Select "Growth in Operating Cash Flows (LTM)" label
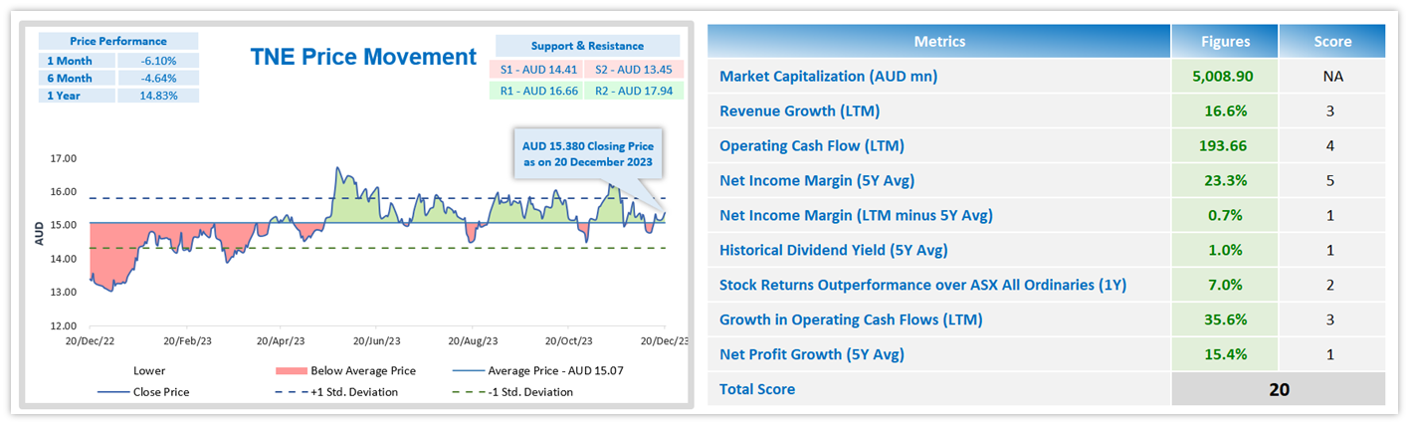 [851, 320]
